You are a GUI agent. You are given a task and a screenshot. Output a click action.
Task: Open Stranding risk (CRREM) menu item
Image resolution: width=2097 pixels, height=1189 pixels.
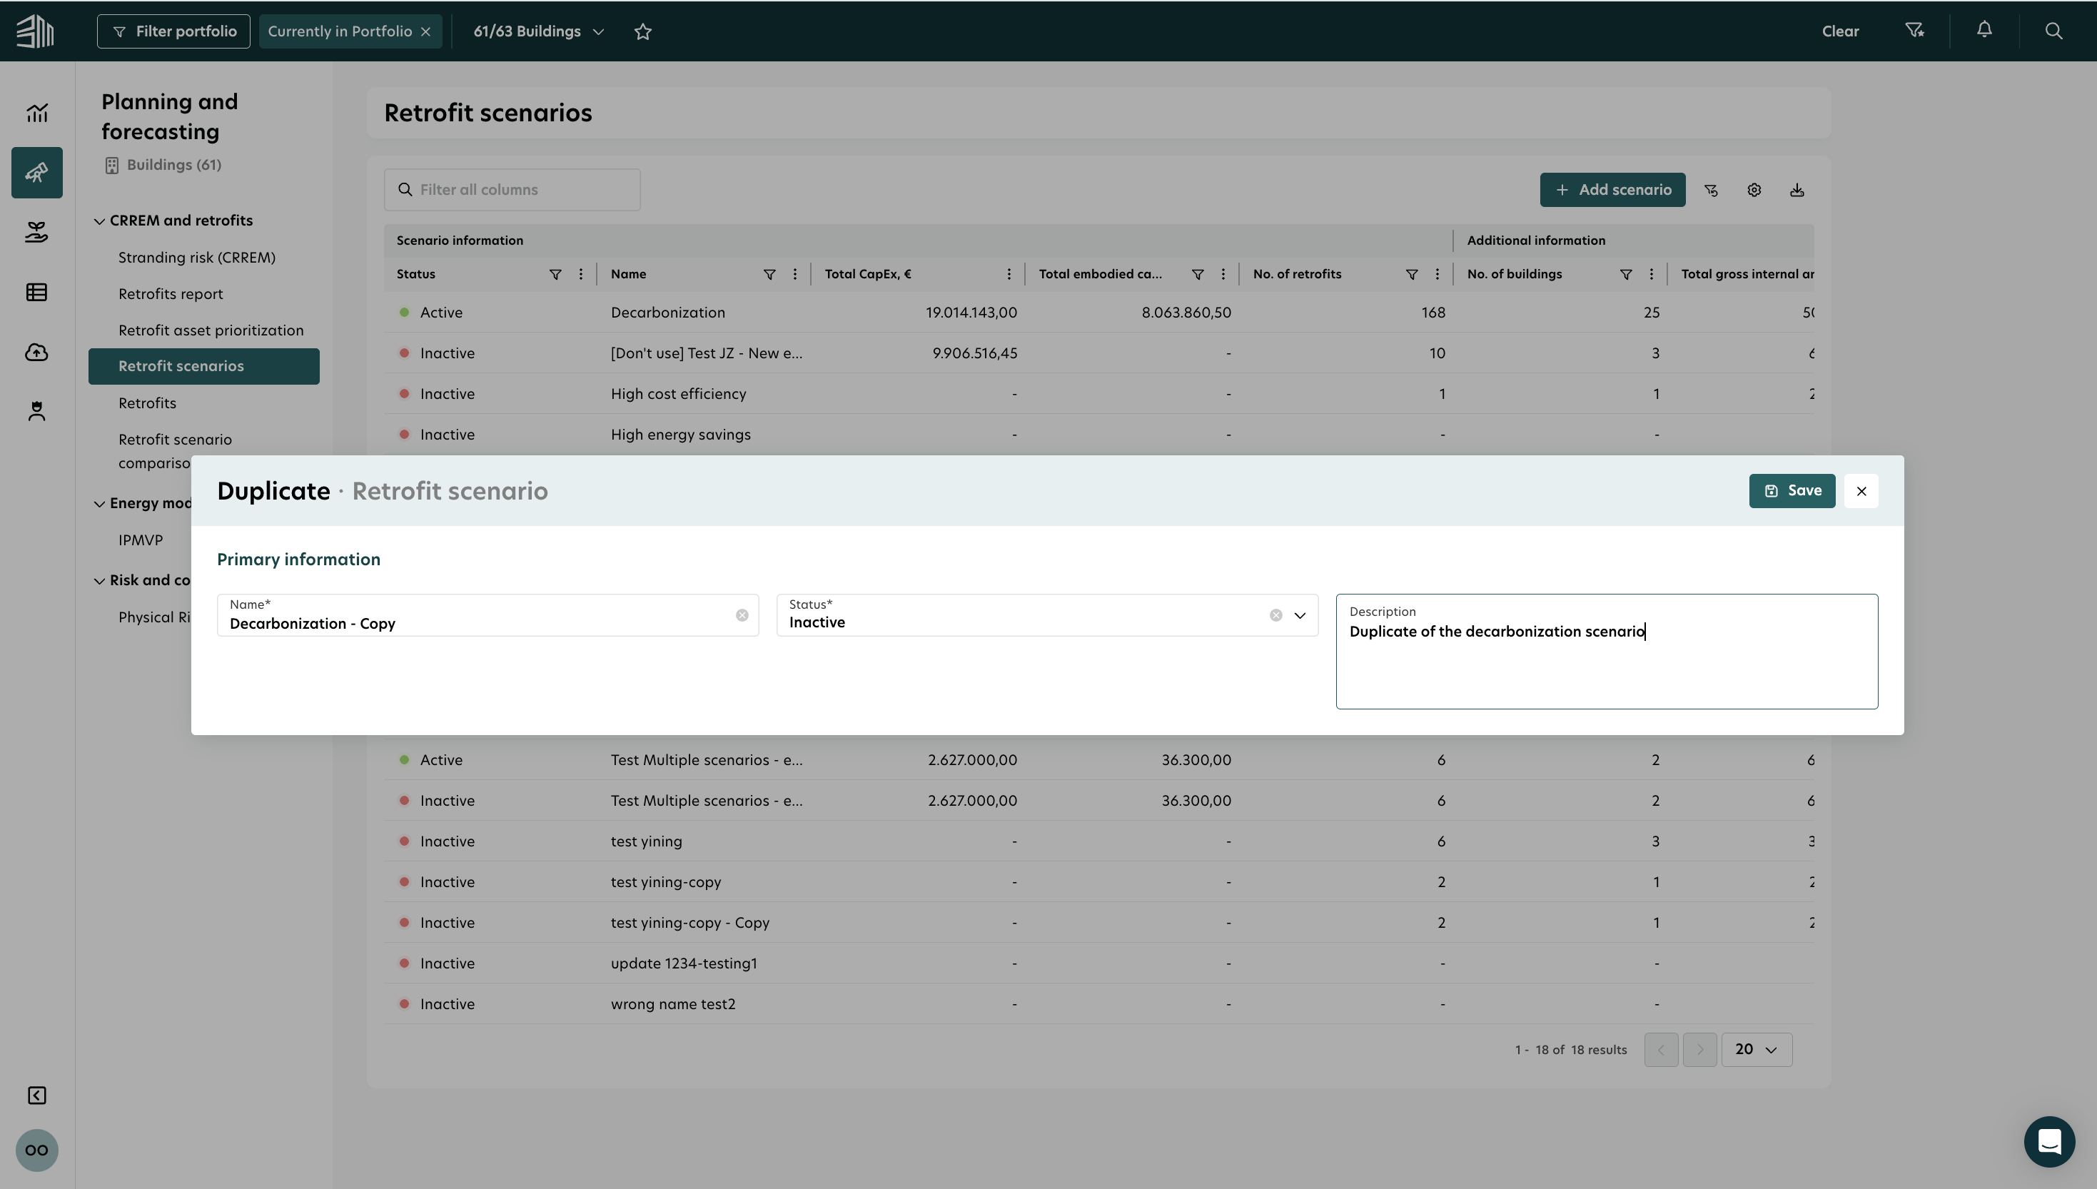[197, 257]
